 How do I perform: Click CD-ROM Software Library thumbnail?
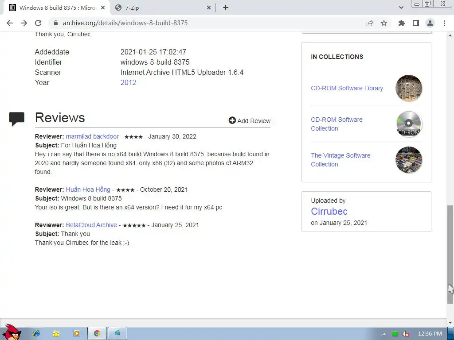point(408,88)
